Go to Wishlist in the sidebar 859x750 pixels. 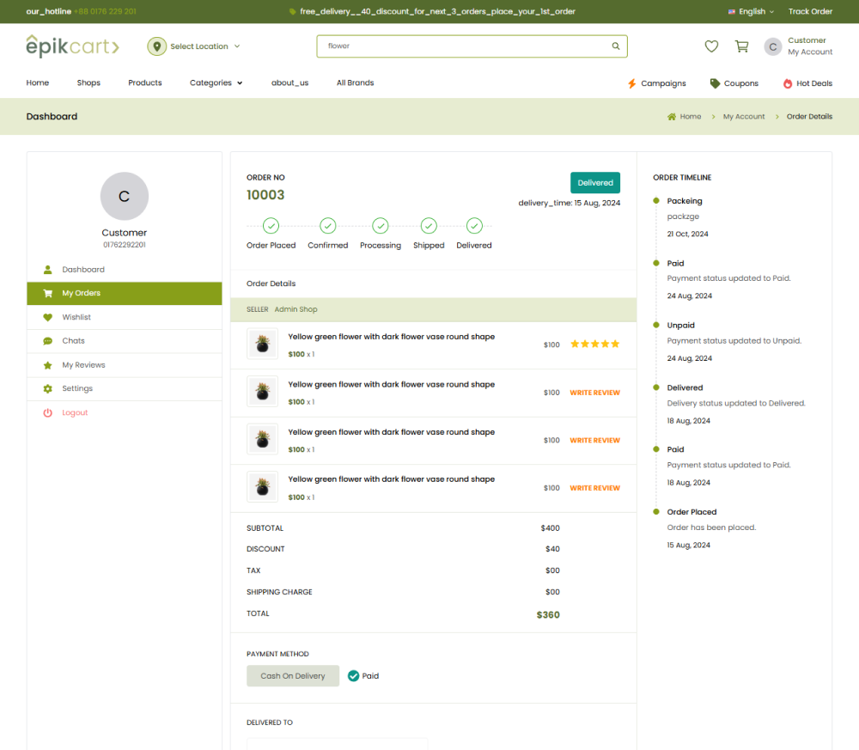tap(76, 317)
